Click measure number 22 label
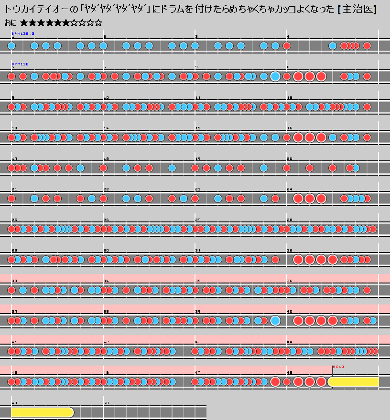The width and height of the screenshot is (390, 420). click(106, 189)
